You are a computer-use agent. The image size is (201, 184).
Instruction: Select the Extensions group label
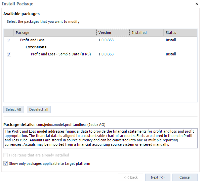pos(36,47)
